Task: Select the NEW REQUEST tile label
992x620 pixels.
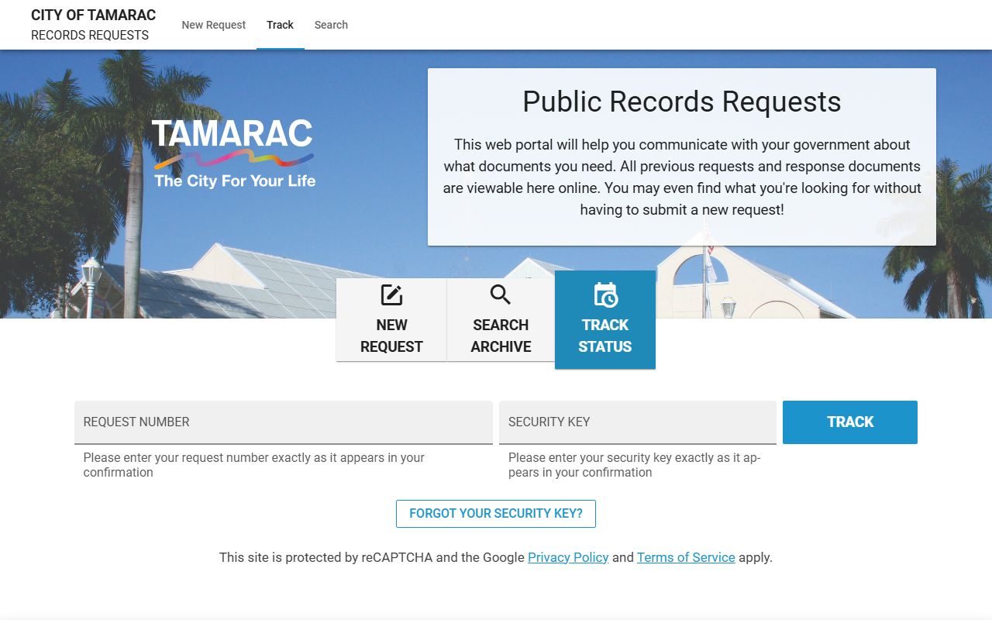Action: click(x=391, y=336)
